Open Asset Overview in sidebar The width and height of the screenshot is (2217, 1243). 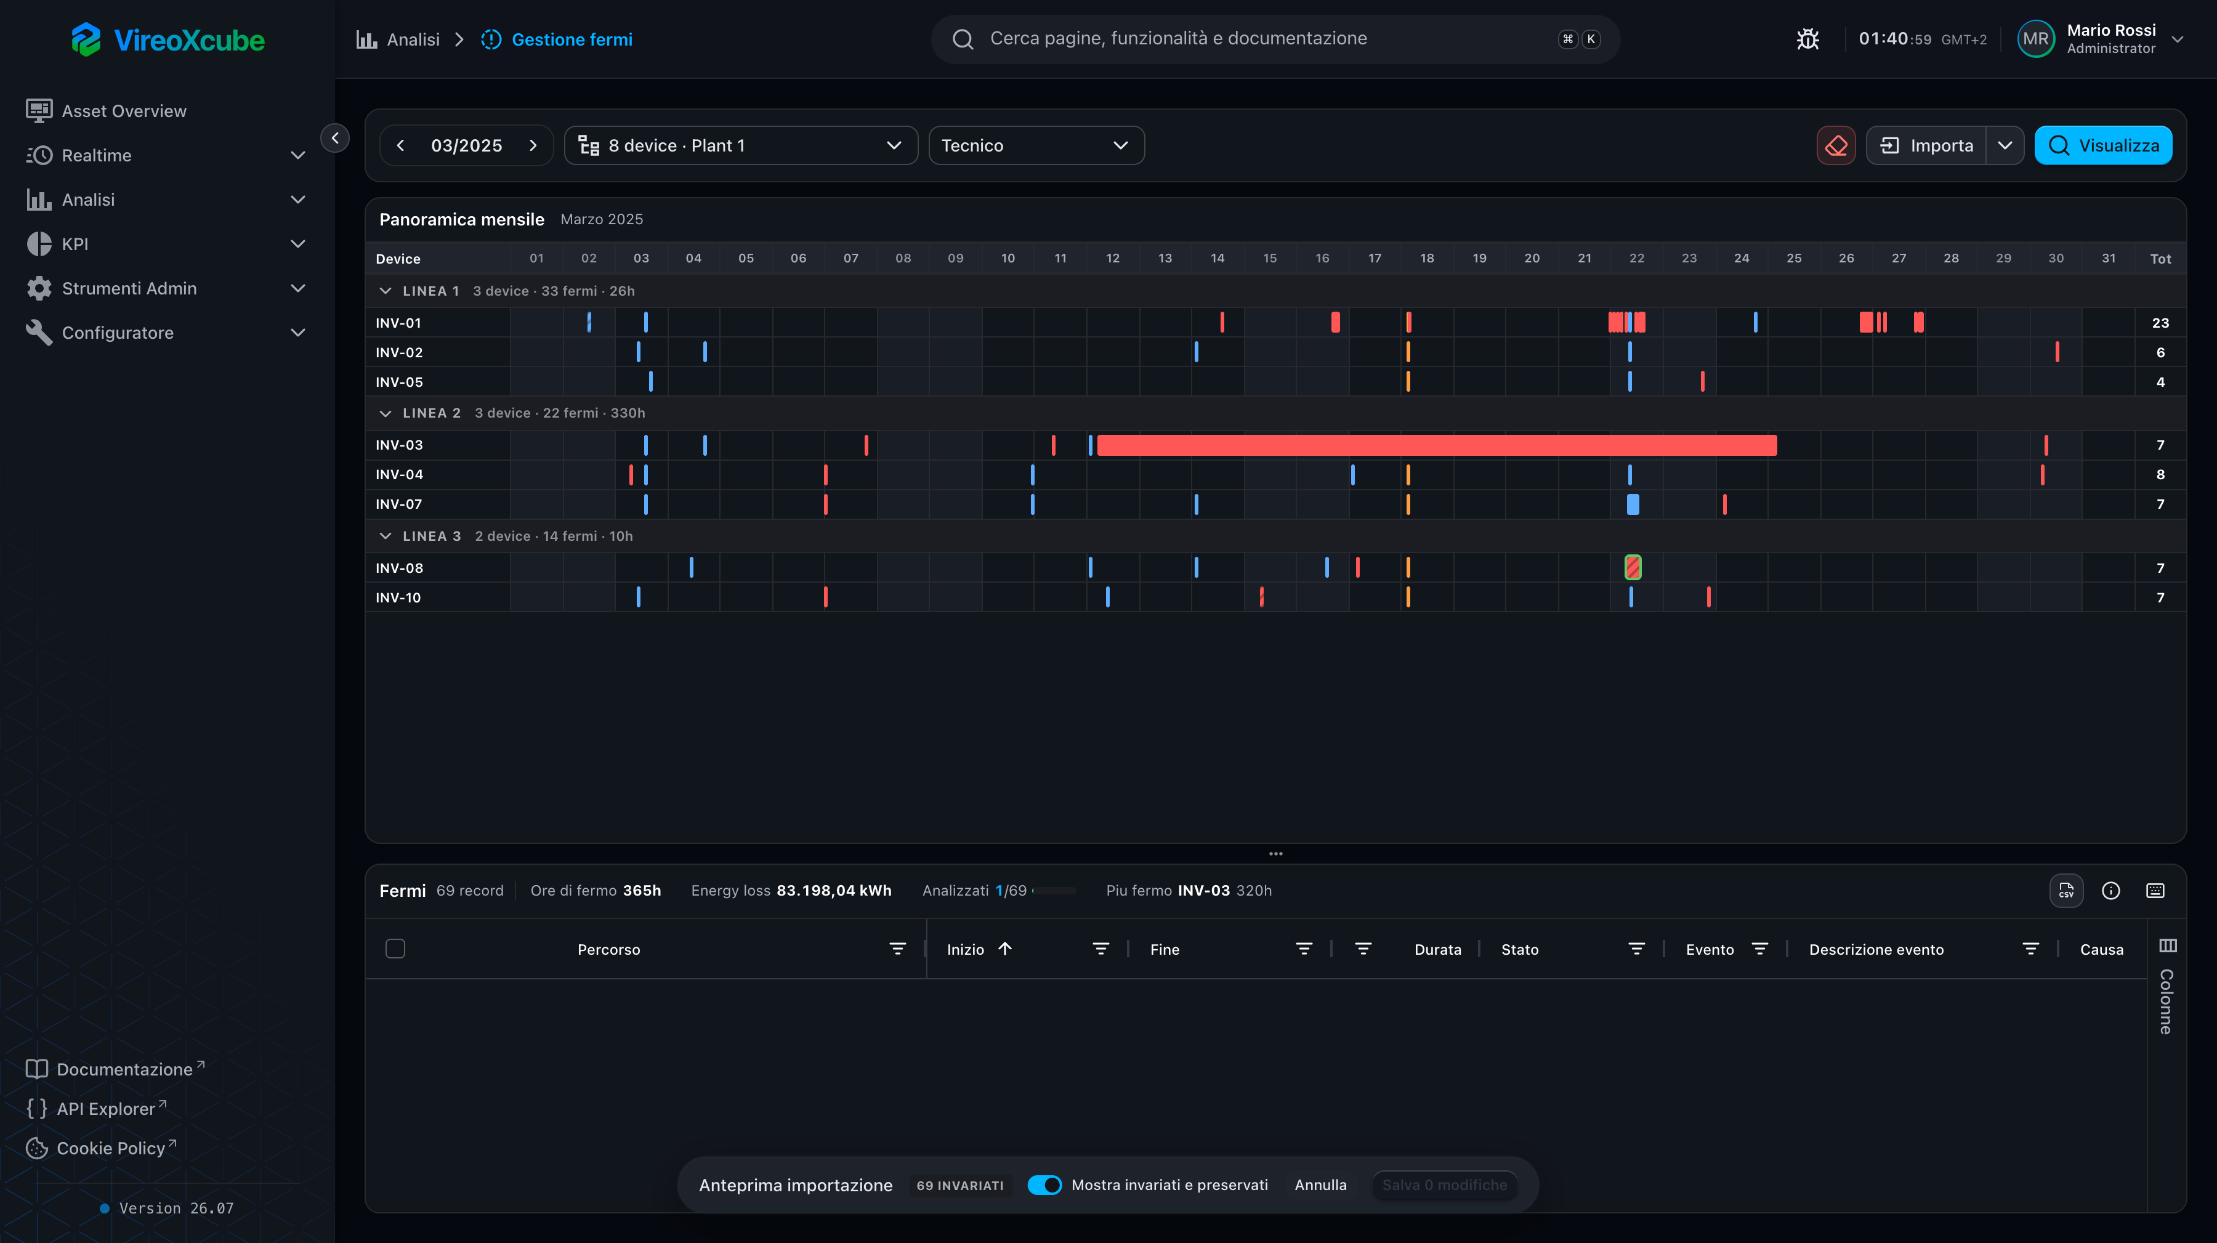pyautogui.click(x=167, y=110)
